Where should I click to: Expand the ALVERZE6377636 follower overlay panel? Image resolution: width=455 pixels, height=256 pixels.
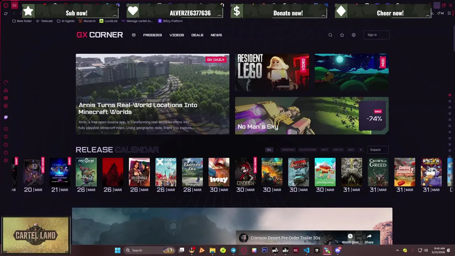pyautogui.click(x=220, y=16)
